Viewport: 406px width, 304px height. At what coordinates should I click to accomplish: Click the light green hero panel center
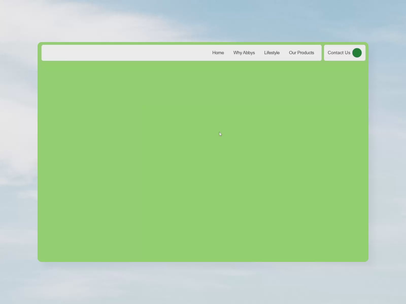pos(203,162)
